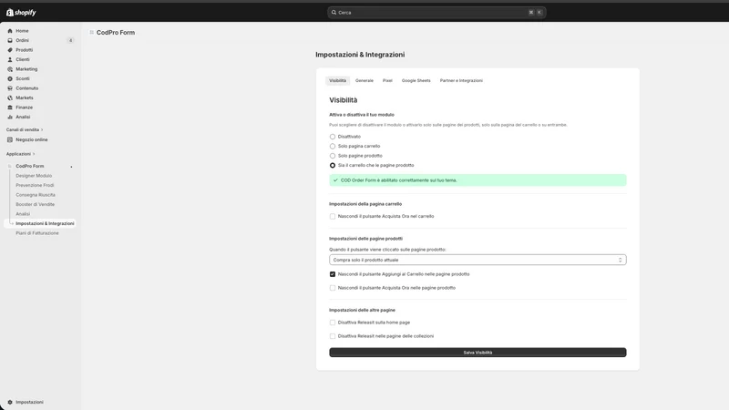The width and height of the screenshot is (729, 410).
Task: Select Sia il carrello che le pagine prodotto
Action: click(x=333, y=165)
